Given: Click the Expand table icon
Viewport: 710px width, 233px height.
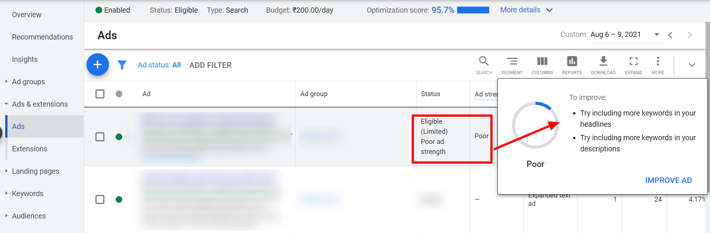Looking at the screenshot, I should (634, 65).
